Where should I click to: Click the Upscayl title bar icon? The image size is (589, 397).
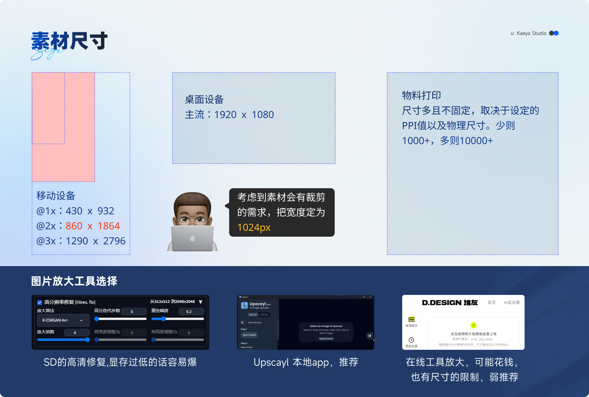click(240, 297)
